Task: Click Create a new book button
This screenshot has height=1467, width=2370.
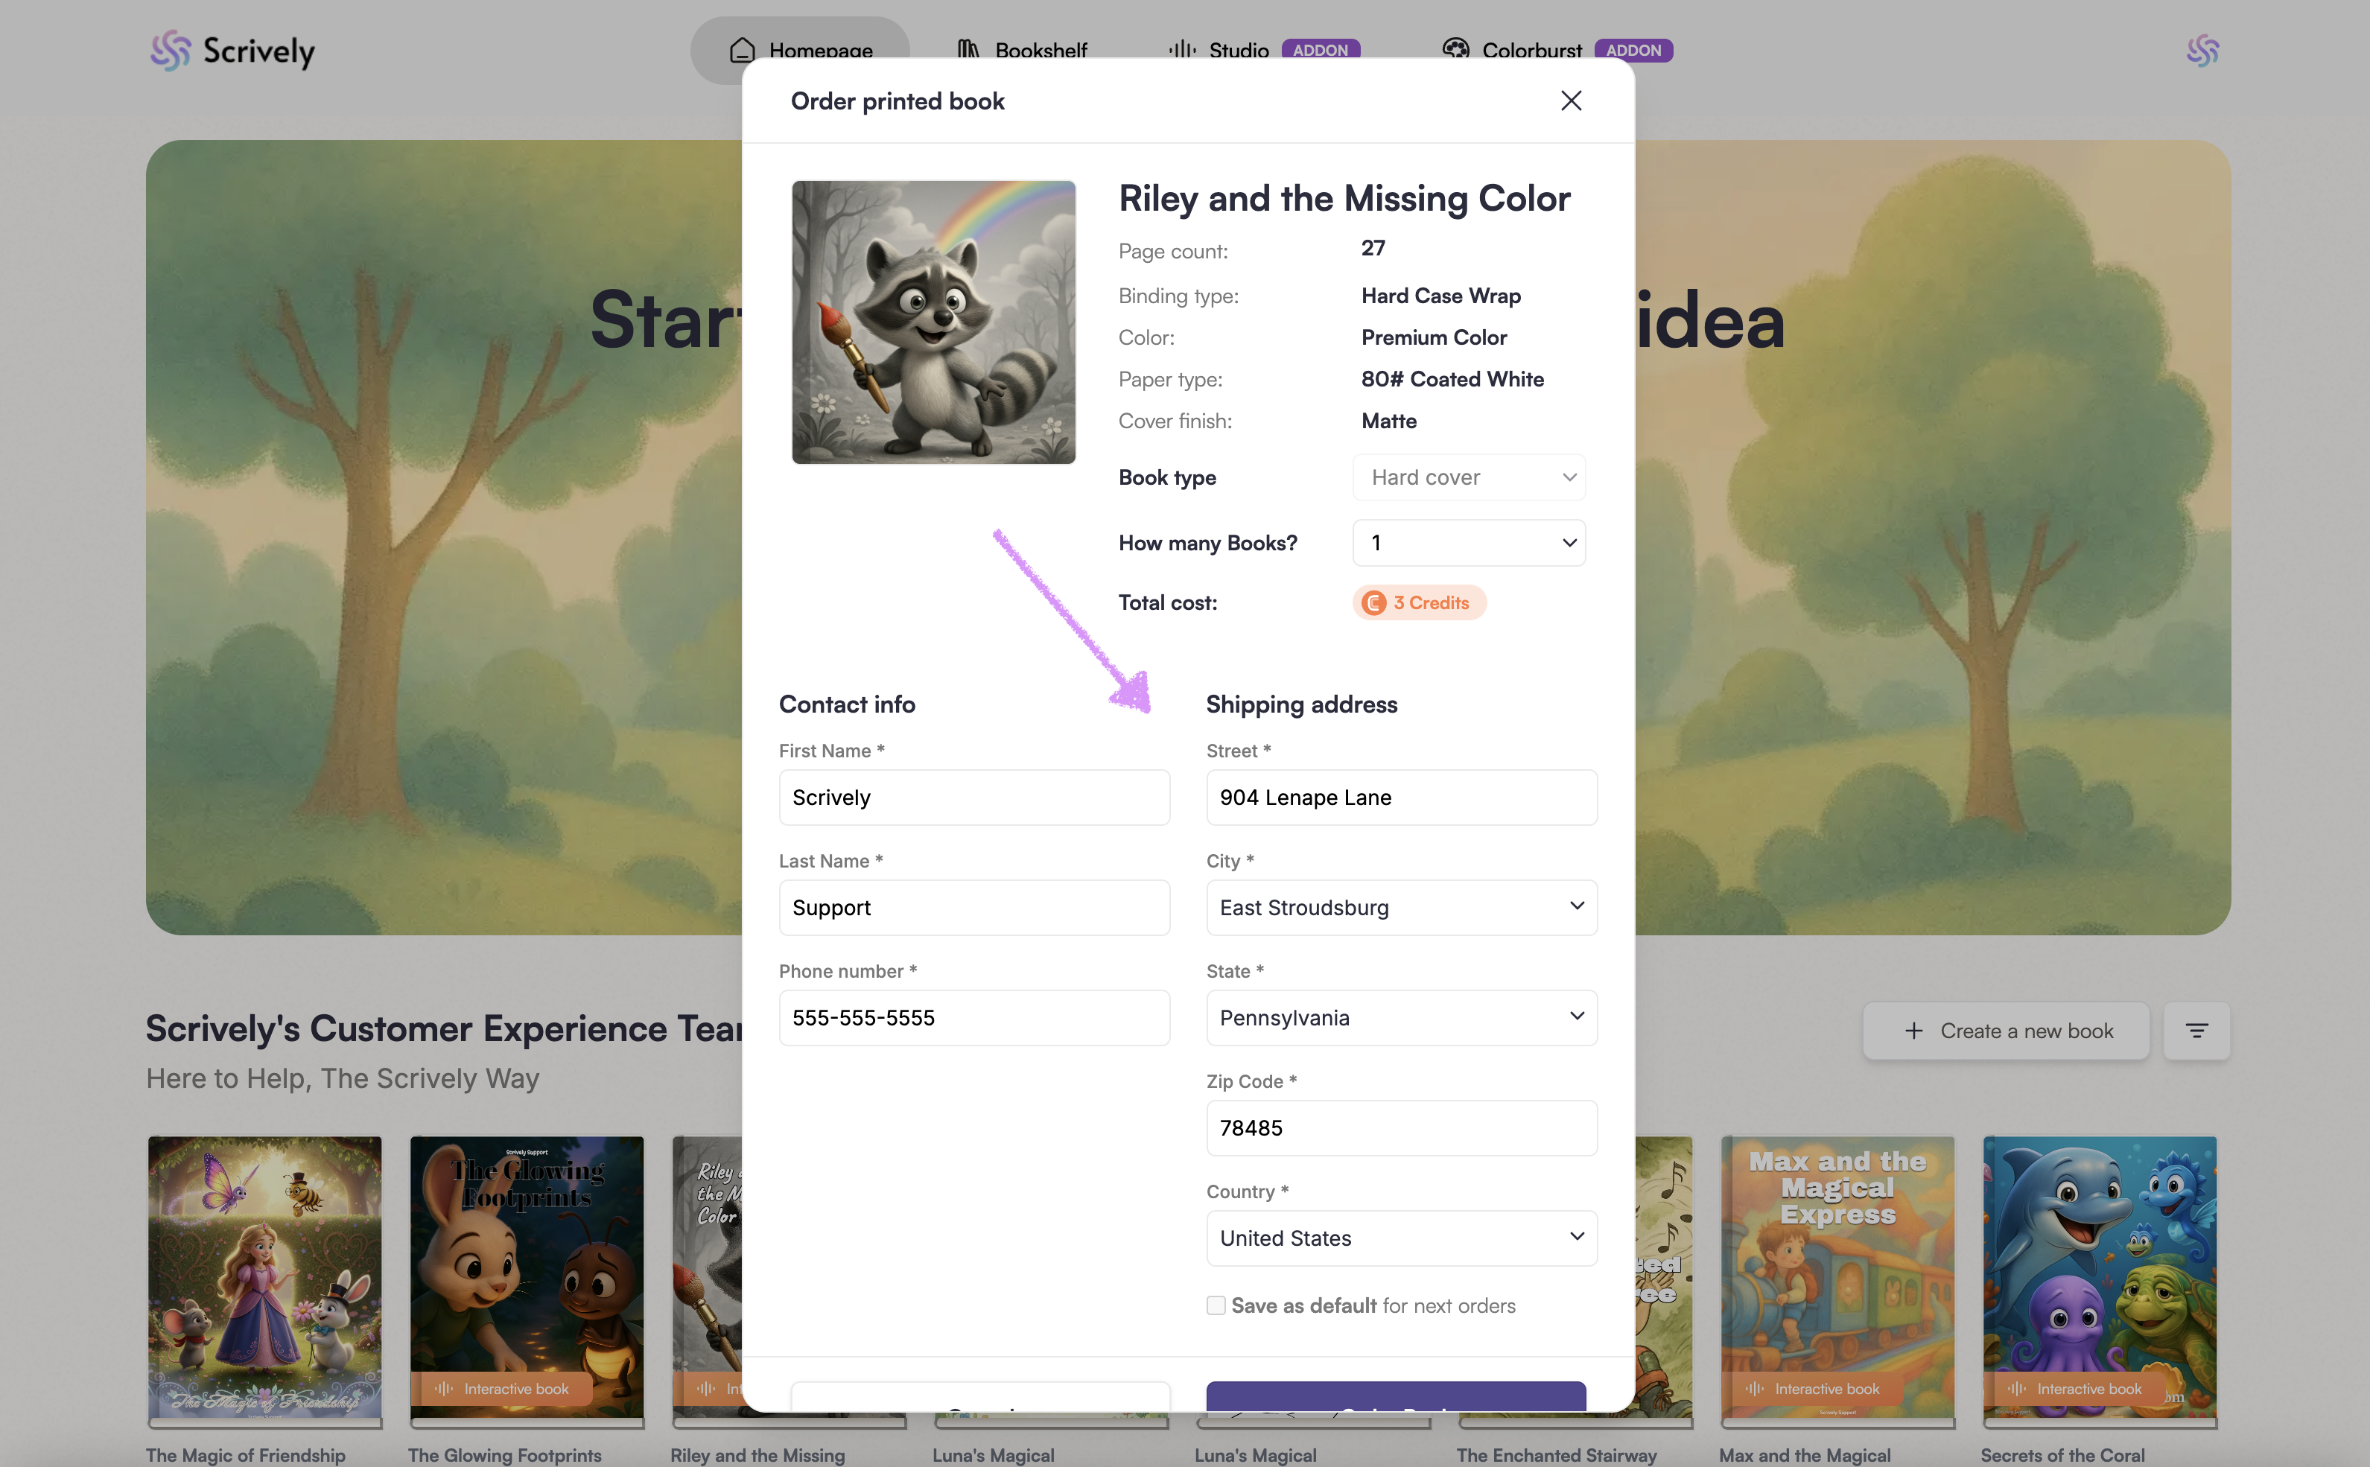Action: pyautogui.click(x=2005, y=1031)
